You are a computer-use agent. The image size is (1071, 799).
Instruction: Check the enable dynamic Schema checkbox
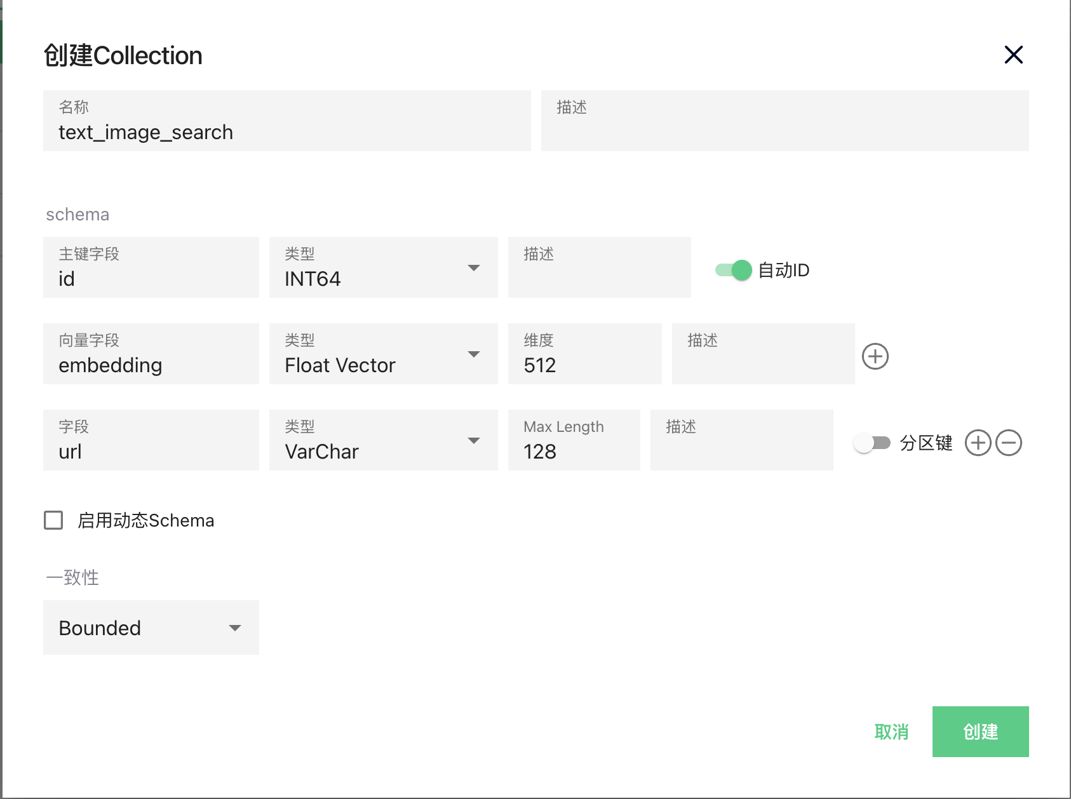click(x=53, y=520)
